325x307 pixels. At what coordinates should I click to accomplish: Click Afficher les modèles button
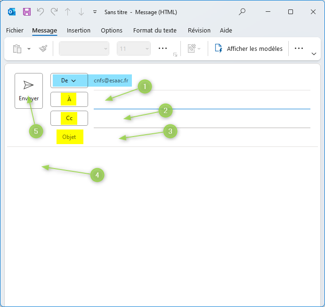(x=249, y=48)
